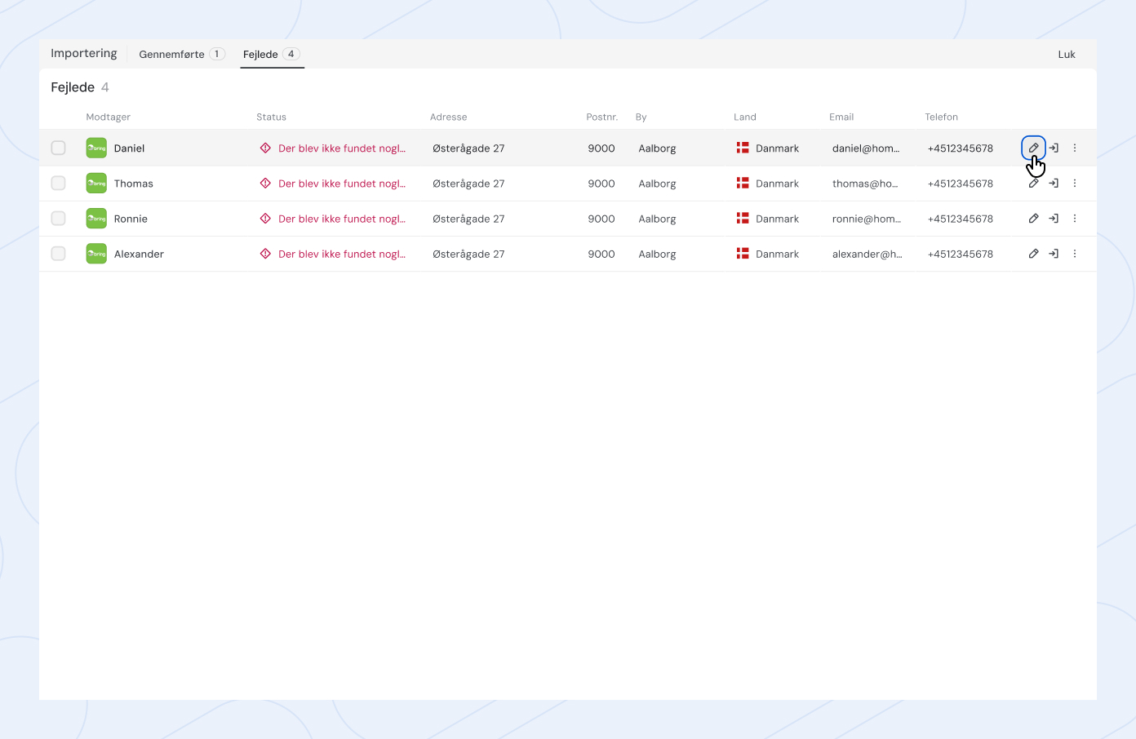1136x739 pixels.
Task: Click the pencil edit icon in Ronnie's row
Action: [1033, 219]
